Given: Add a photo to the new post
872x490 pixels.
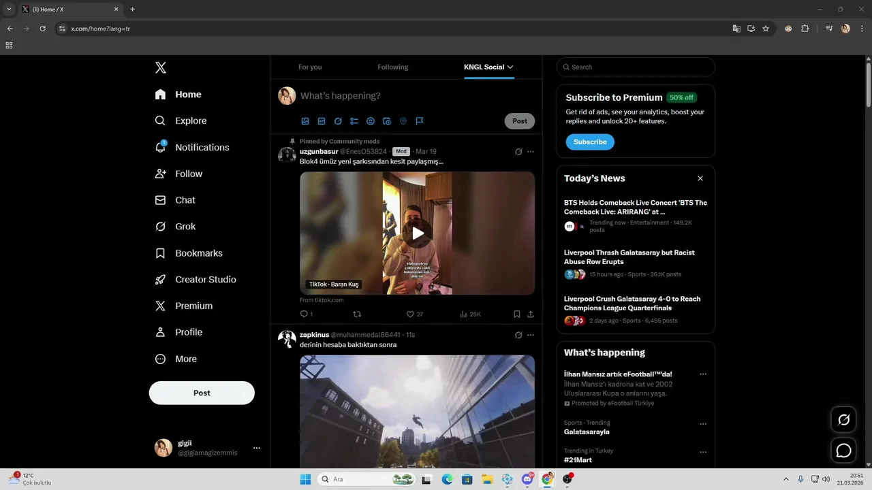Looking at the screenshot, I should coord(305,121).
